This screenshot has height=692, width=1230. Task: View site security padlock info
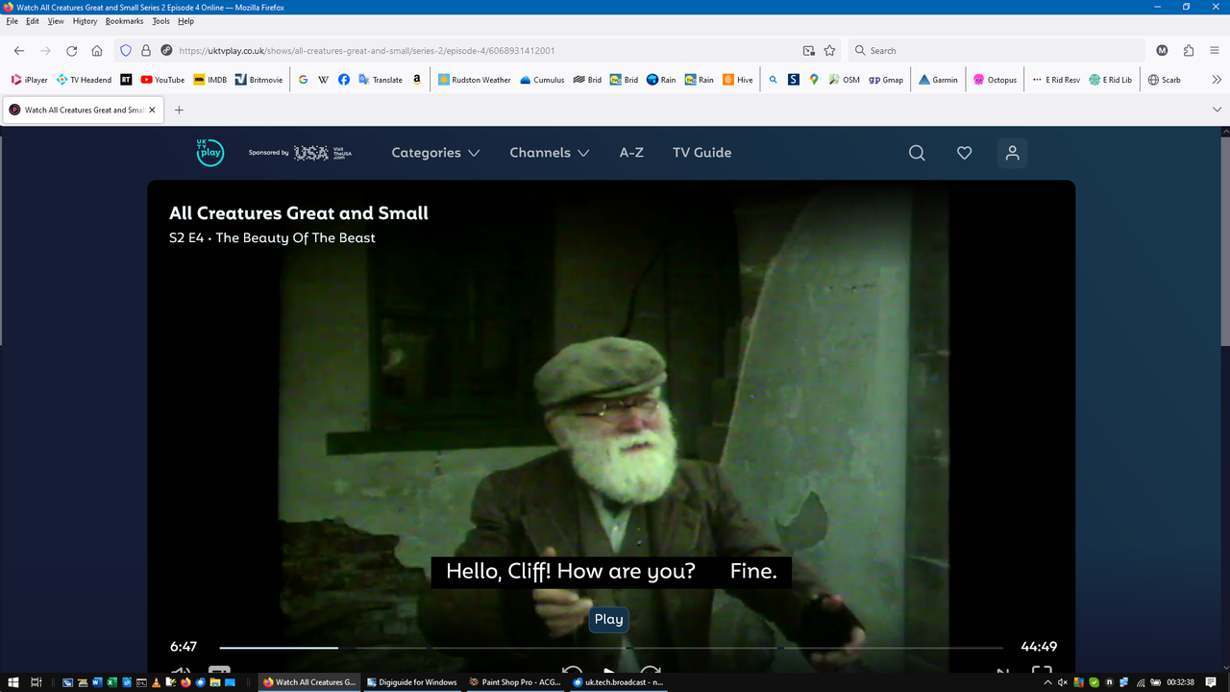[146, 51]
